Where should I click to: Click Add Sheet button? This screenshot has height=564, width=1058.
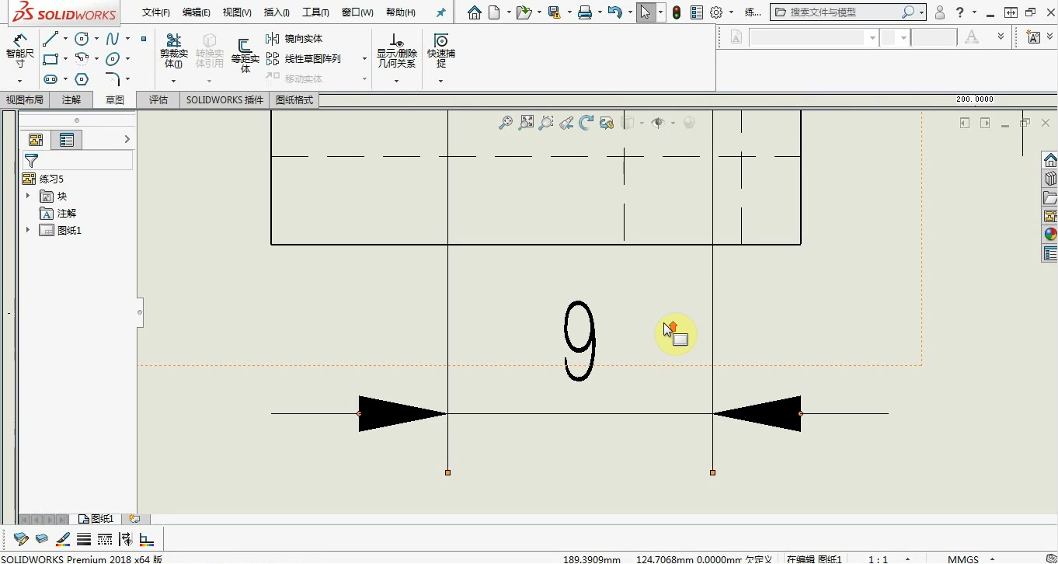134,519
